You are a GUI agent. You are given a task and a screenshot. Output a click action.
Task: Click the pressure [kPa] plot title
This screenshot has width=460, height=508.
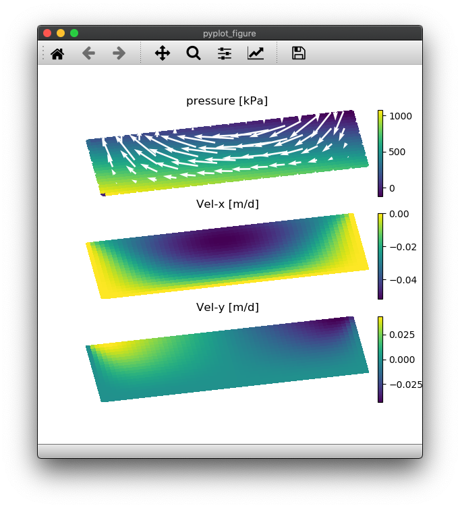(x=227, y=101)
